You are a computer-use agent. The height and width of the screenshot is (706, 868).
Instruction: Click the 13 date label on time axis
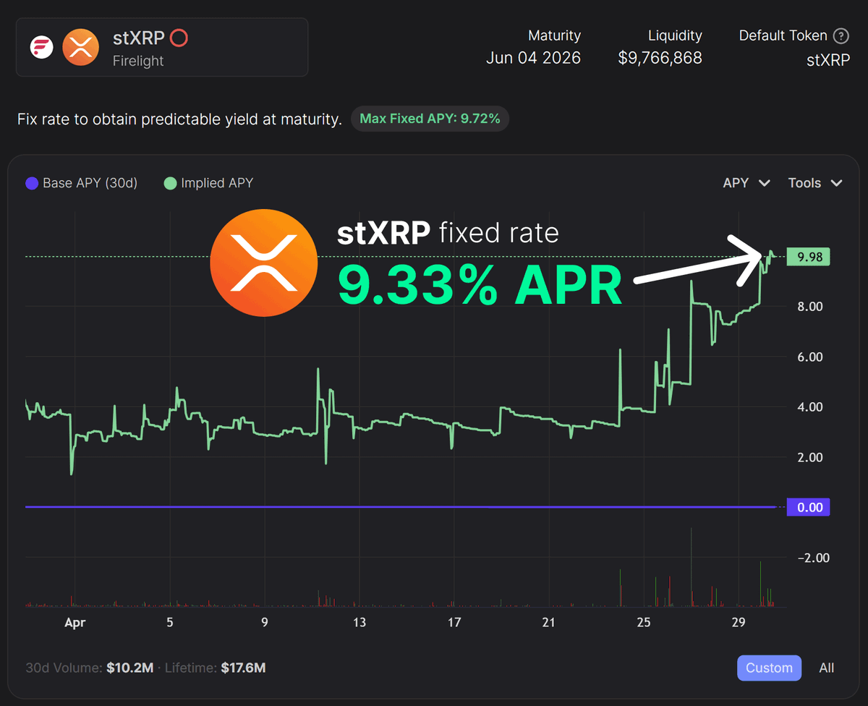[x=359, y=622]
